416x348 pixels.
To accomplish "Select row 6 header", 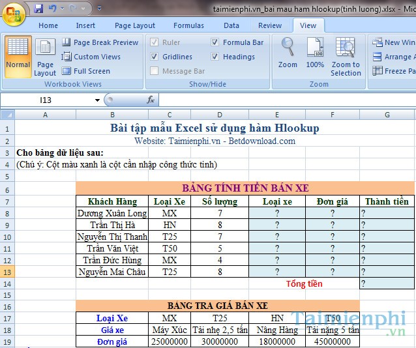I will point(7,190).
